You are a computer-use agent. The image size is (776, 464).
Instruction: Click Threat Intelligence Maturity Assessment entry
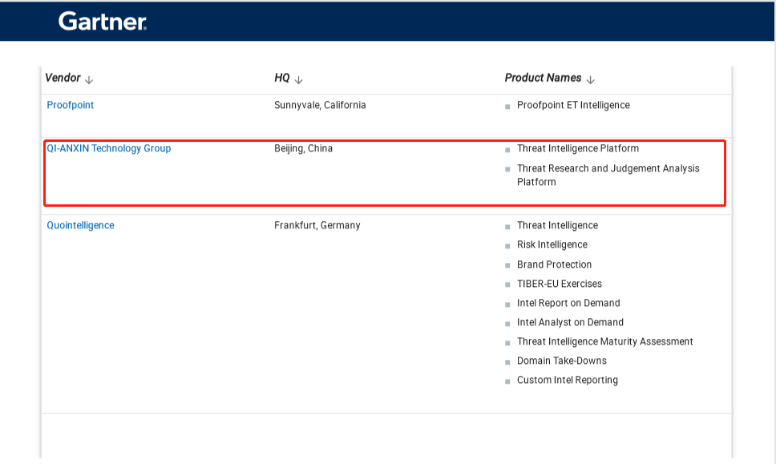tap(604, 341)
